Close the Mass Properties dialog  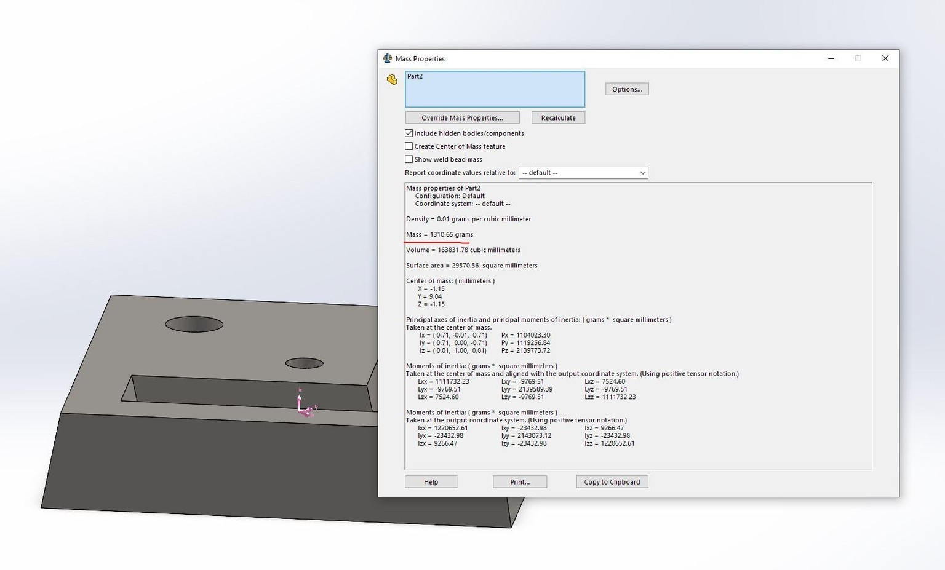[885, 58]
